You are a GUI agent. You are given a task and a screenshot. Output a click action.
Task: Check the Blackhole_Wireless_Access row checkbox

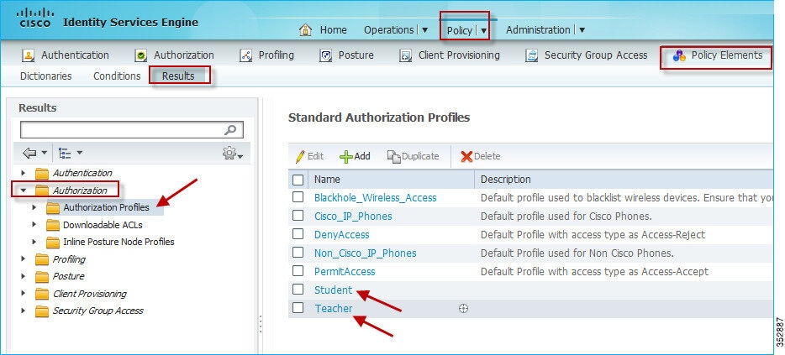click(298, 197)
